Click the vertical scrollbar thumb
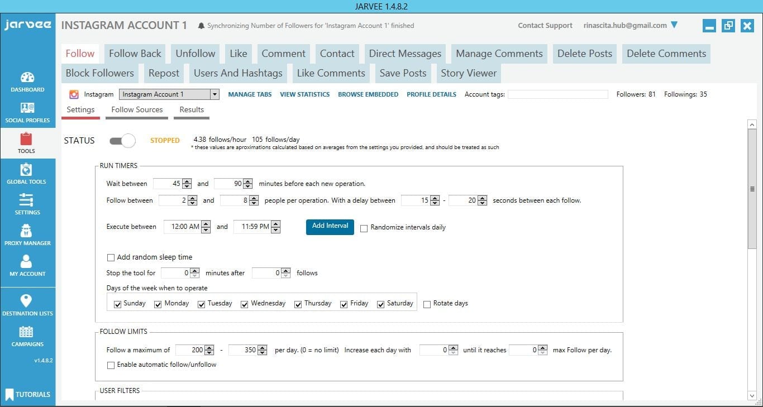Screen dimensions: 763x407 pos(752,190)
